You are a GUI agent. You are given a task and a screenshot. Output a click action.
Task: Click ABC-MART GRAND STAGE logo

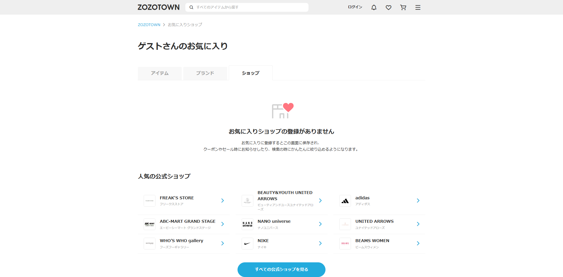150,224
